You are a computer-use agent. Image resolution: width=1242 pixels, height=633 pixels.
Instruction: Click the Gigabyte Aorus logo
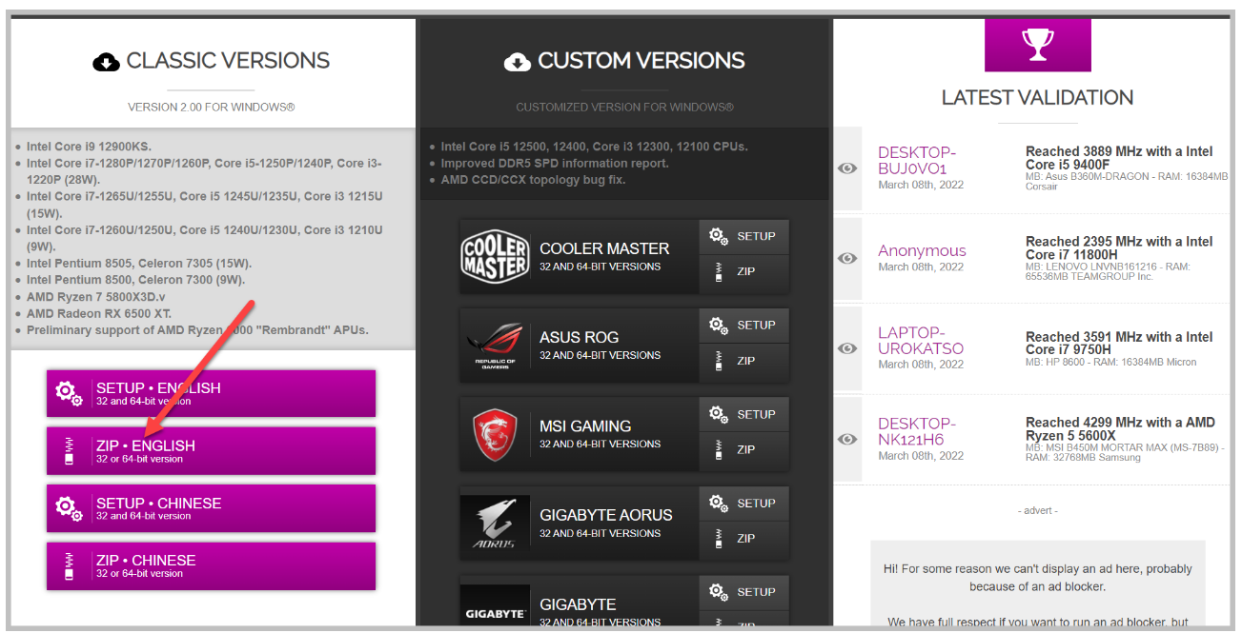pyautogui.click(x=495, y=523)
